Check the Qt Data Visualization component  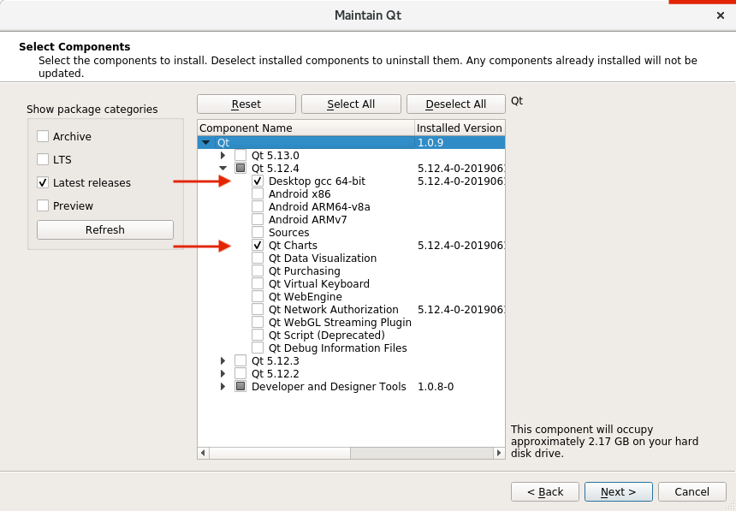pos(258,258)
